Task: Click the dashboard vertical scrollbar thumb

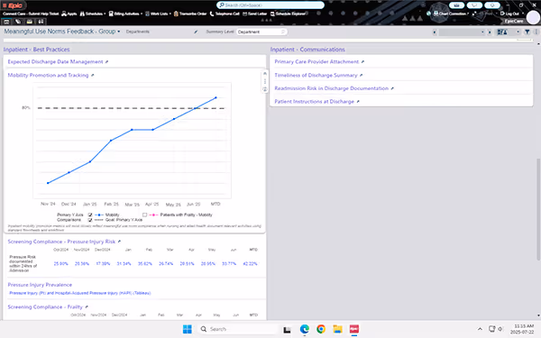Action: point(538,209)
